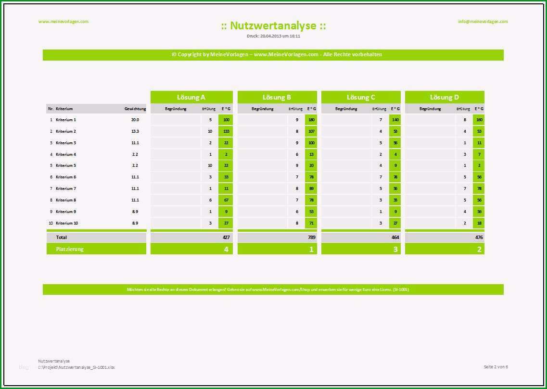Click the weighting value 11.1 for Kriterium 3

pos(135,142)
